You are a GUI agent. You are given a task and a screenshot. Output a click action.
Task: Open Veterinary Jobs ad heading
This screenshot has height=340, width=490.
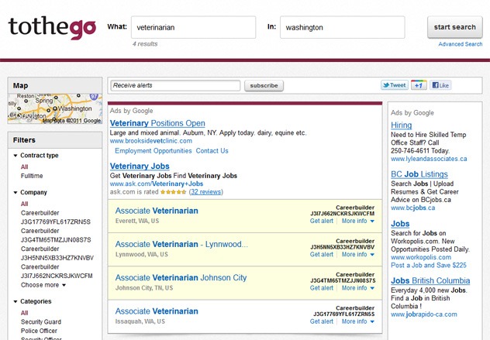pyautogui.click(x=140, y=166)
